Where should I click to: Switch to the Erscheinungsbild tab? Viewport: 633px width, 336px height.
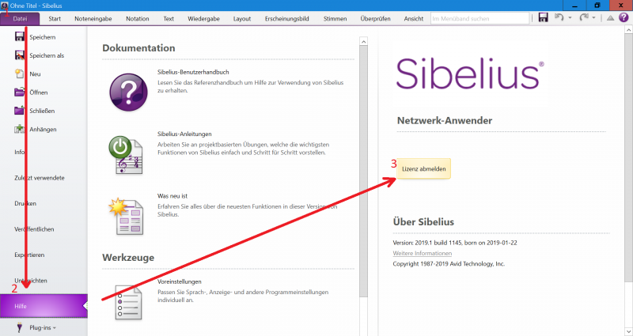point(286,18)
